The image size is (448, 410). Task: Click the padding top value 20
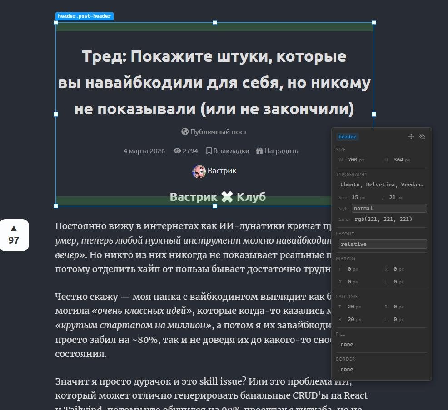click(351, 307)
